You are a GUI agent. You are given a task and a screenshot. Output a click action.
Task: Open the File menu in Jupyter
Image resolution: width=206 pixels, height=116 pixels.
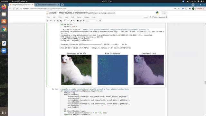(49, 17)
